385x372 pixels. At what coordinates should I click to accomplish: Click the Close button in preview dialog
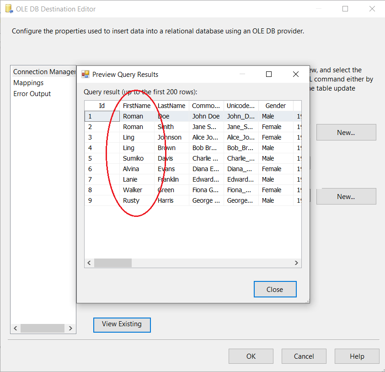(x=275, y=289)
